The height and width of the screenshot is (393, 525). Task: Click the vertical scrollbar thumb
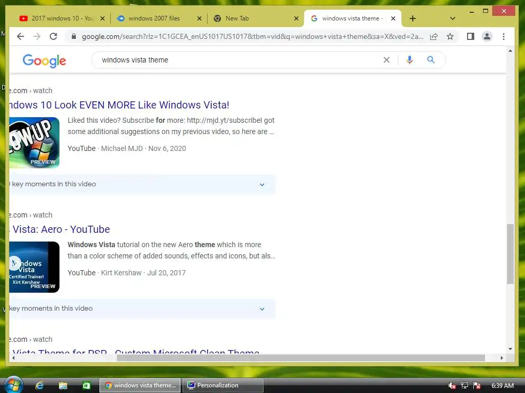[510, 254]
